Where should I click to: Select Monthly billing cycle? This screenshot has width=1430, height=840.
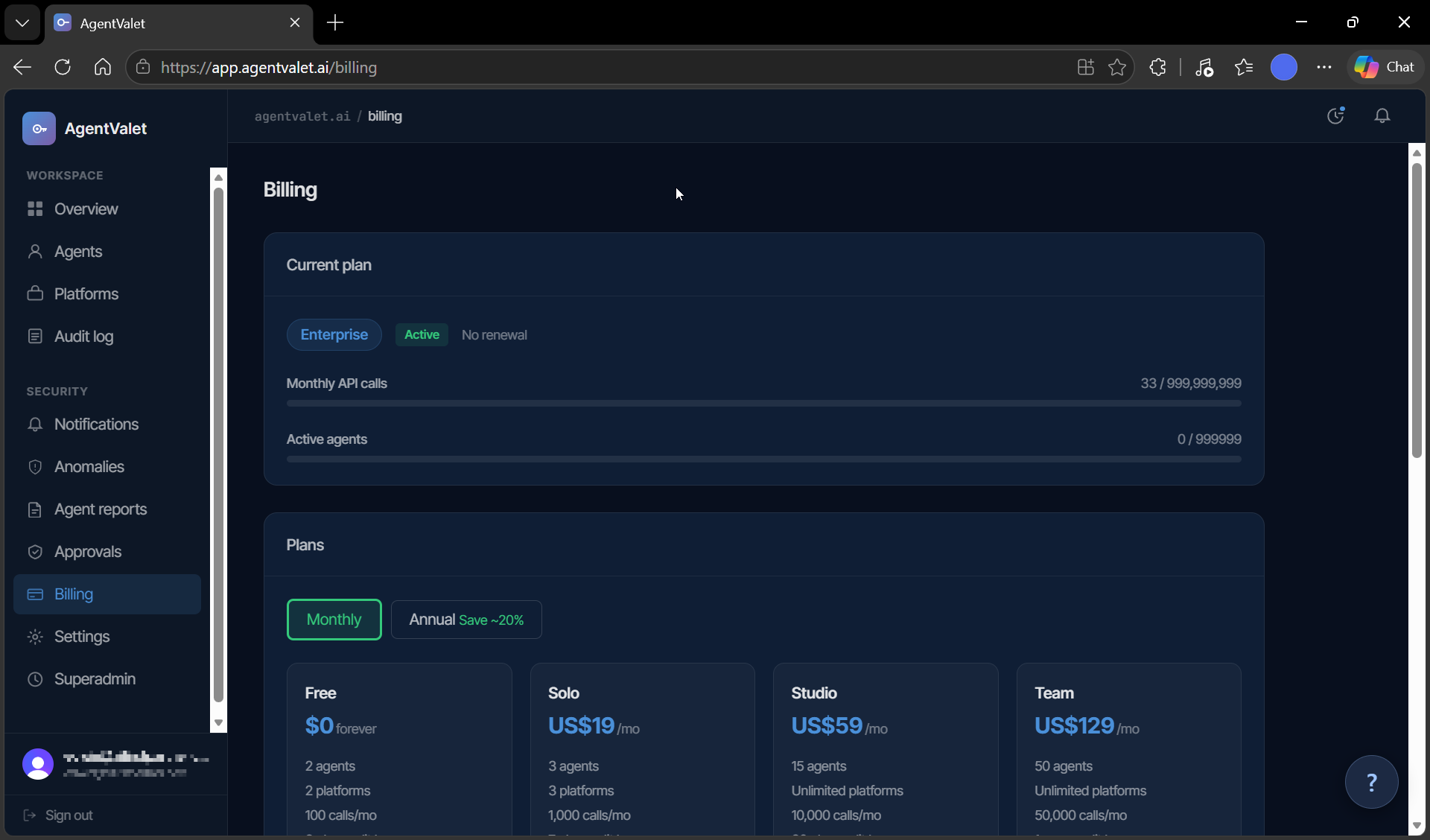point(334,620)
